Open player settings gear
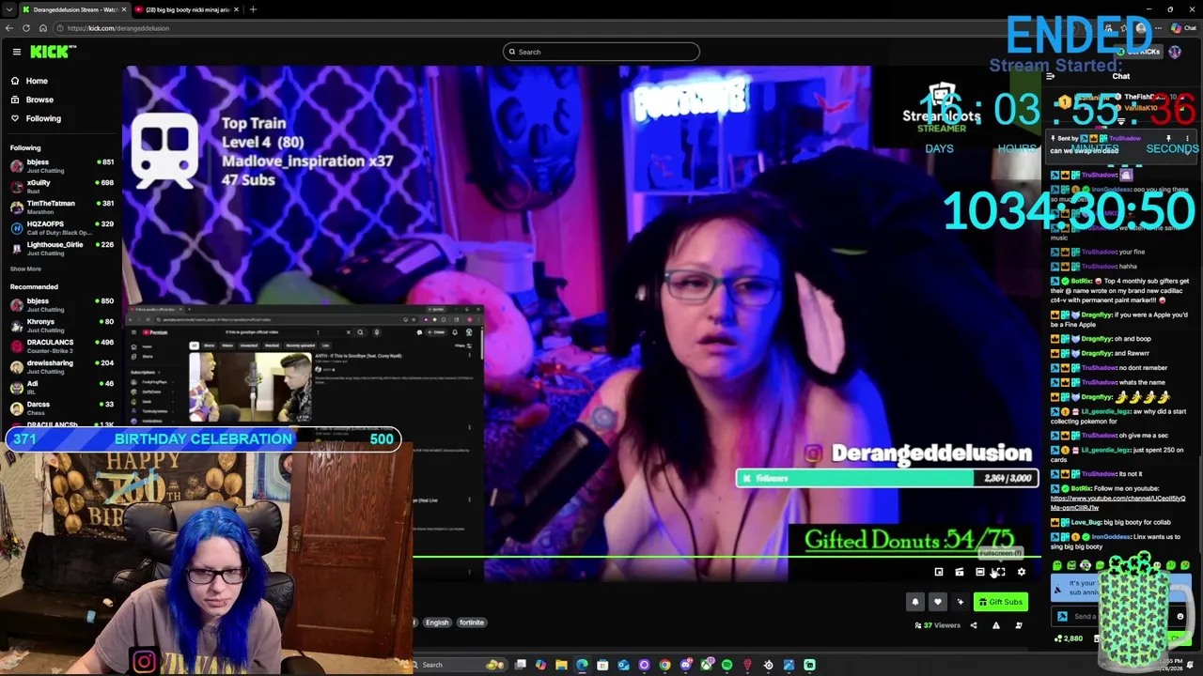1203x676 pixels. 1022,572
